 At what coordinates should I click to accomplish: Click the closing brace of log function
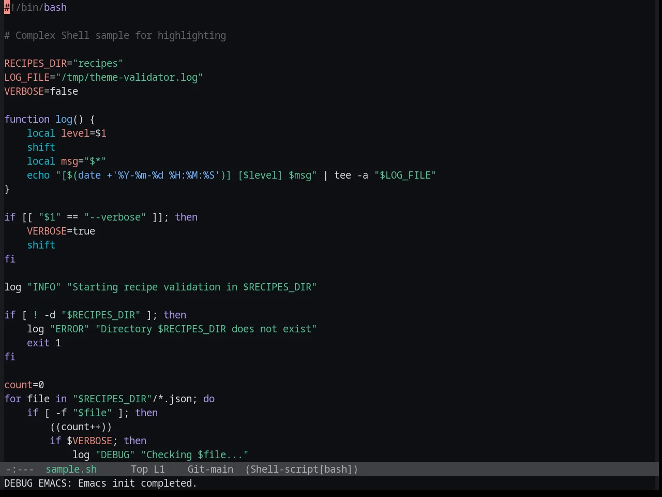7,189
